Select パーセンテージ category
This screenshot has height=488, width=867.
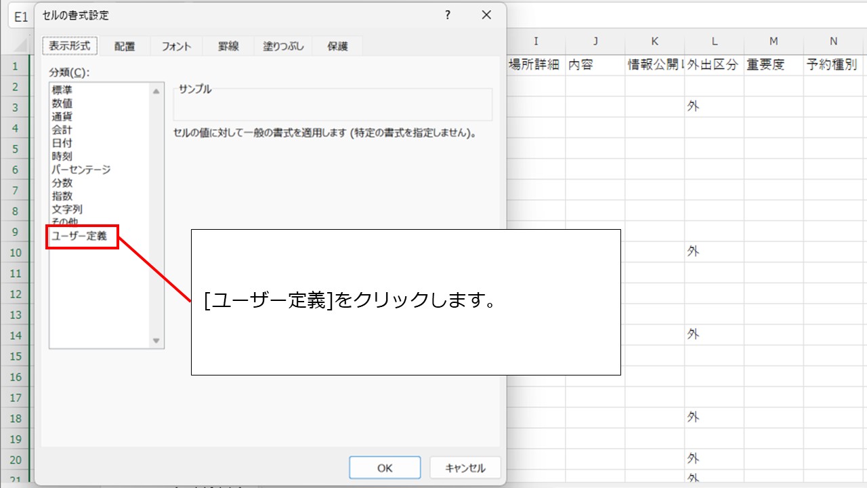pos(81,169)
